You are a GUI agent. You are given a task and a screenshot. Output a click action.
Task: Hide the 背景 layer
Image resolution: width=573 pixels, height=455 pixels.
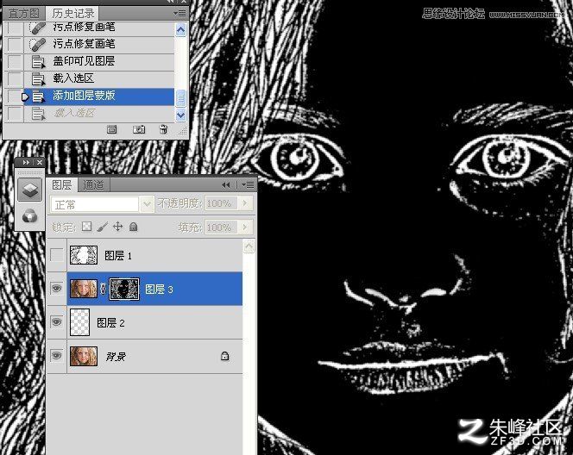click(57, 356)
